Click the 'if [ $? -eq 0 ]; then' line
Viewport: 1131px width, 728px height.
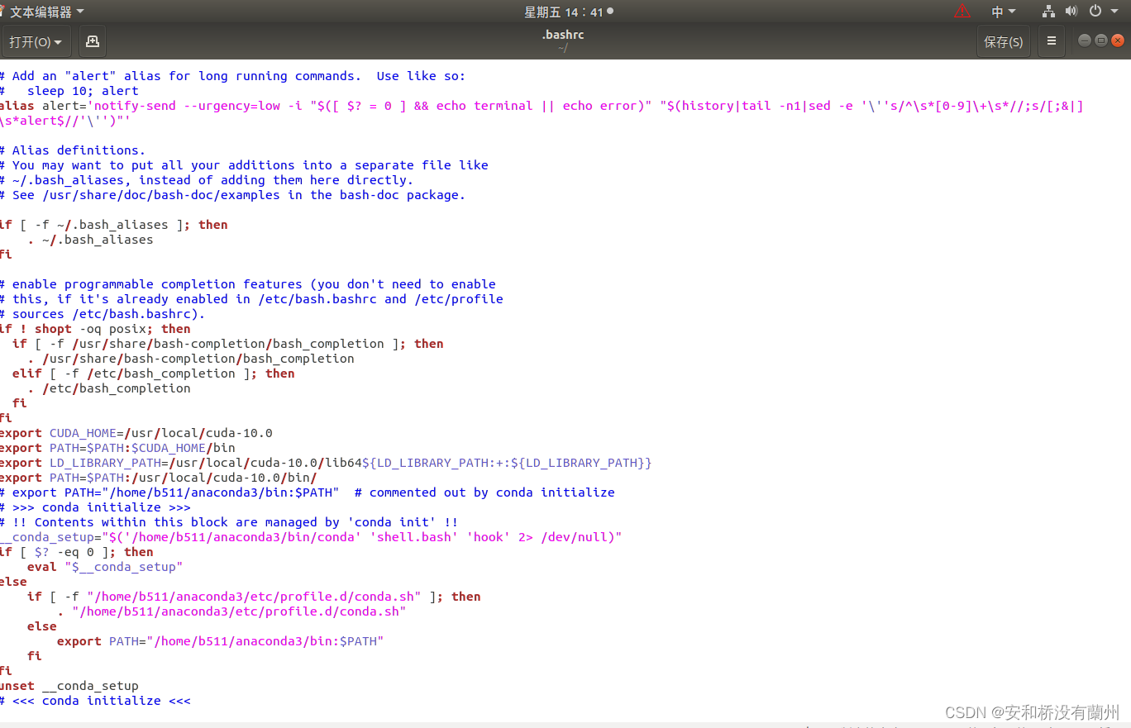coord(77,552)
